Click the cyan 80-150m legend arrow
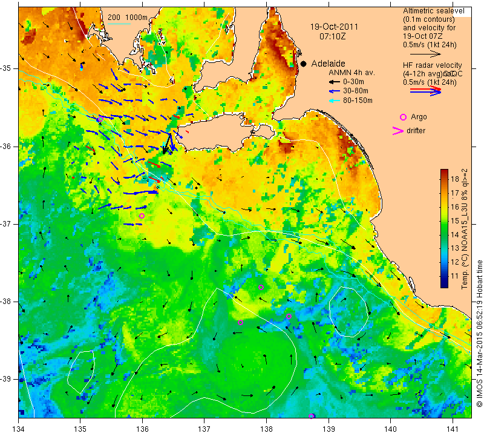Image resolution: width=484 pixels, height=436 pixels. pyautogui.click(x=334, y=101)
